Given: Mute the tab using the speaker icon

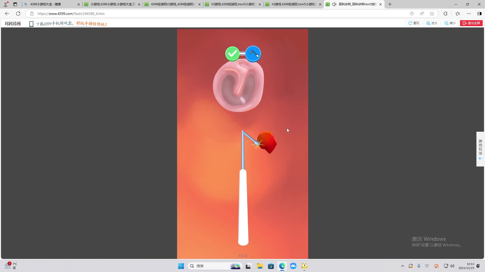Looking at the screenshot, I should [x=334, y=4].
